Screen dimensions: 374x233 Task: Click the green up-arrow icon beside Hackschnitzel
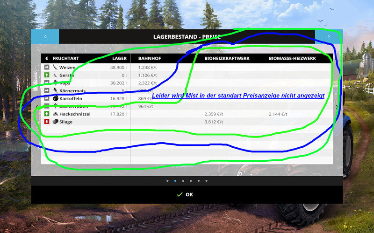pyautogui.click(x=47, y=114)
